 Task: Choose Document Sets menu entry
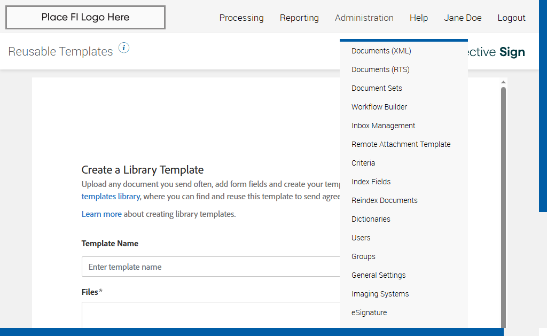(377, 88)
